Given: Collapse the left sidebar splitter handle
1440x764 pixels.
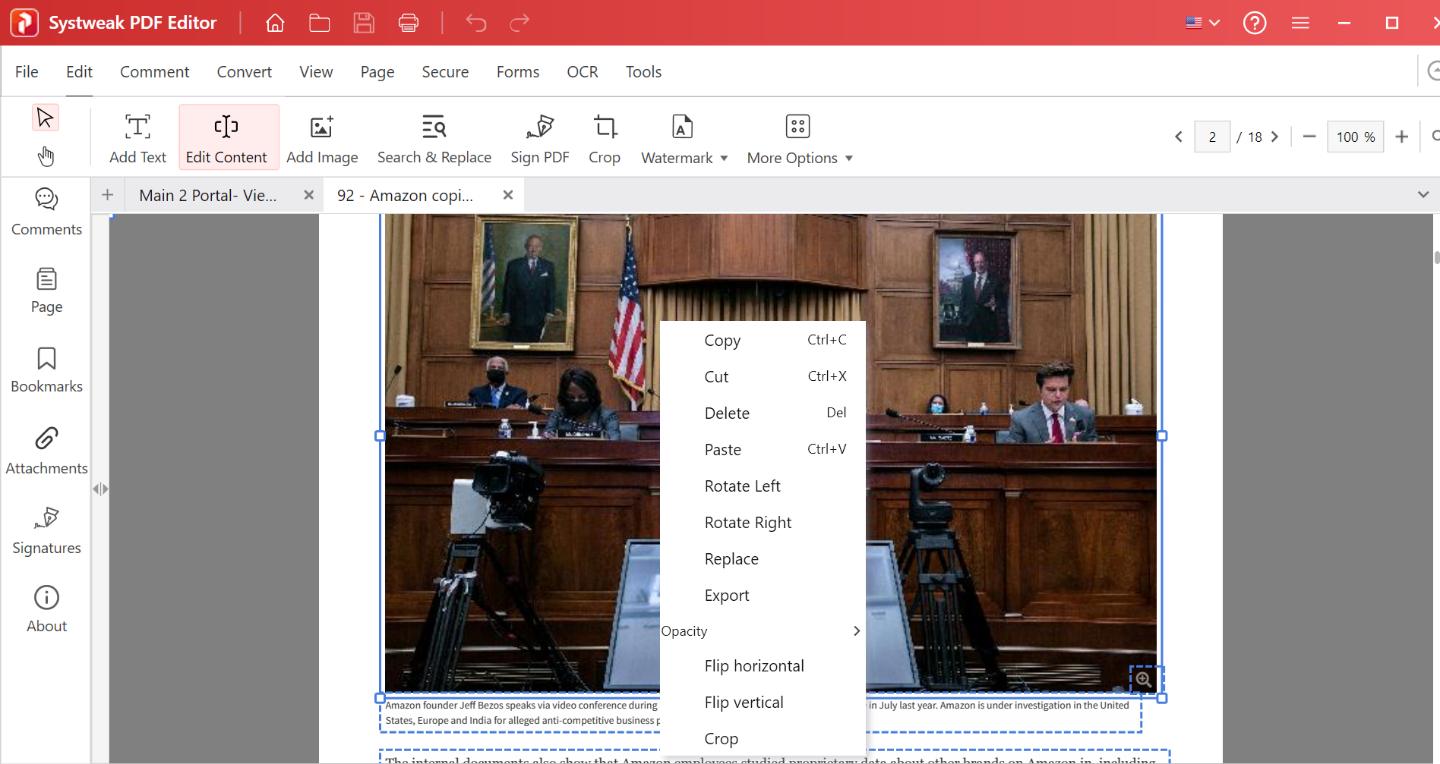Looking at the screenshot, I should point(100,489).
